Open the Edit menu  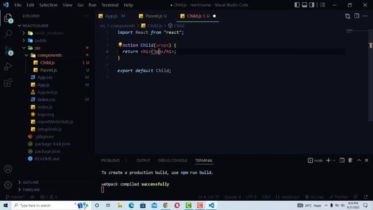(30, 5)
